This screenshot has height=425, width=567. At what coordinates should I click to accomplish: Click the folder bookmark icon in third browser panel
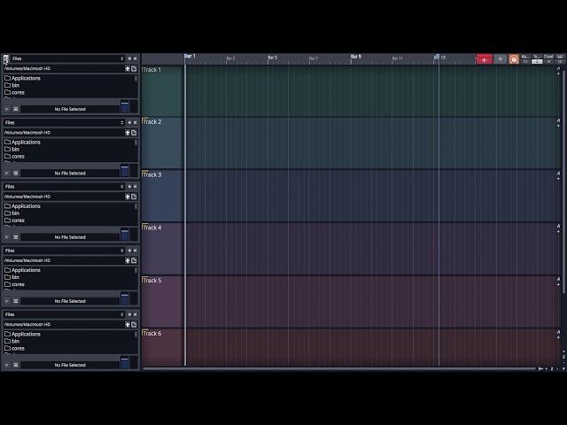pyautogui.click(x=134, y=197)
